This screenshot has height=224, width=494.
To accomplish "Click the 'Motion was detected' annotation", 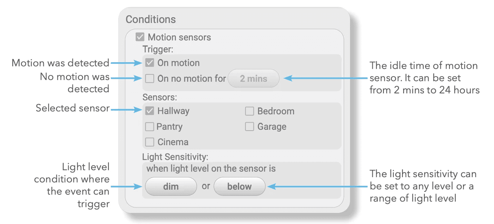I will click(x=60, y=63).
